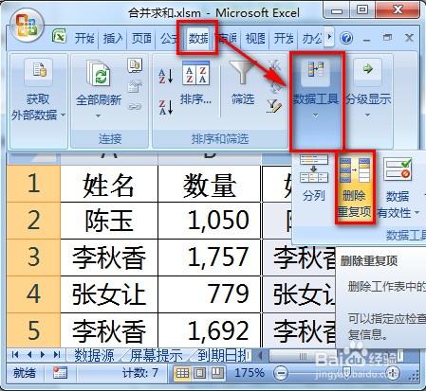Switch to Normal view button

coord(182,373)
